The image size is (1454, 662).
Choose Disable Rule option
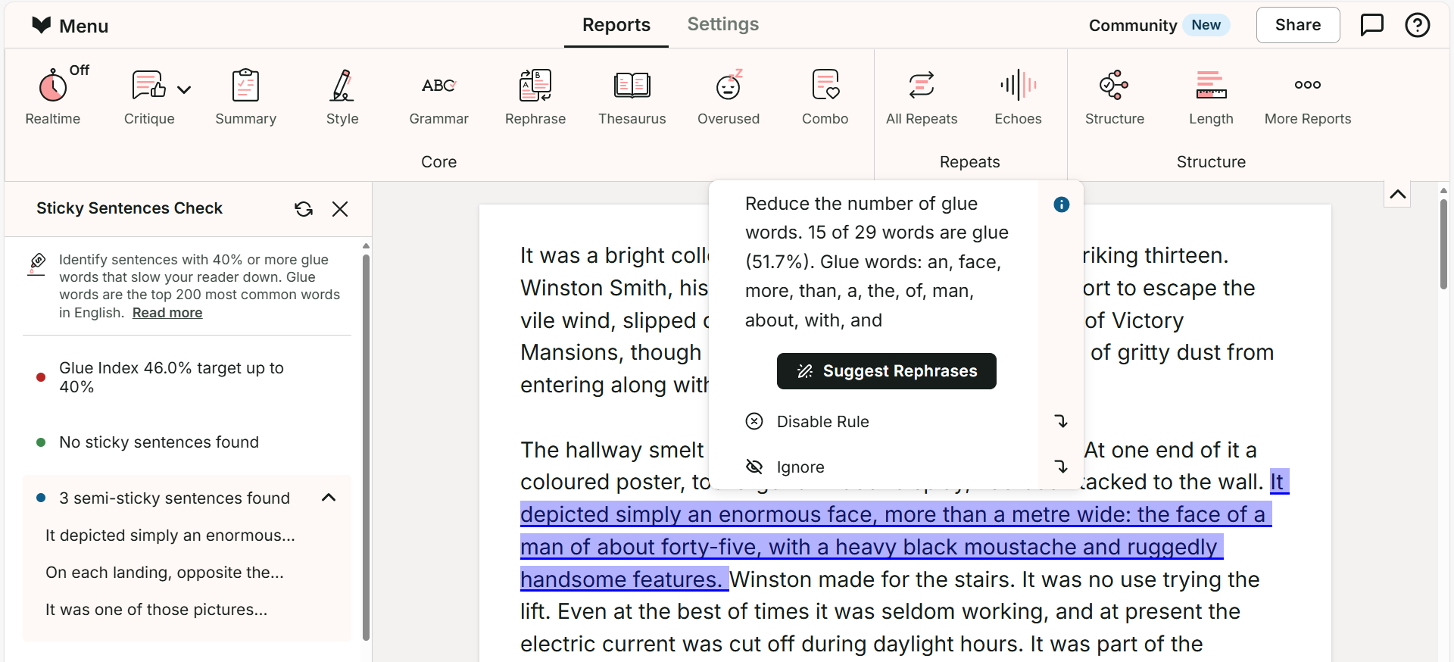click(x=823, y=422)
